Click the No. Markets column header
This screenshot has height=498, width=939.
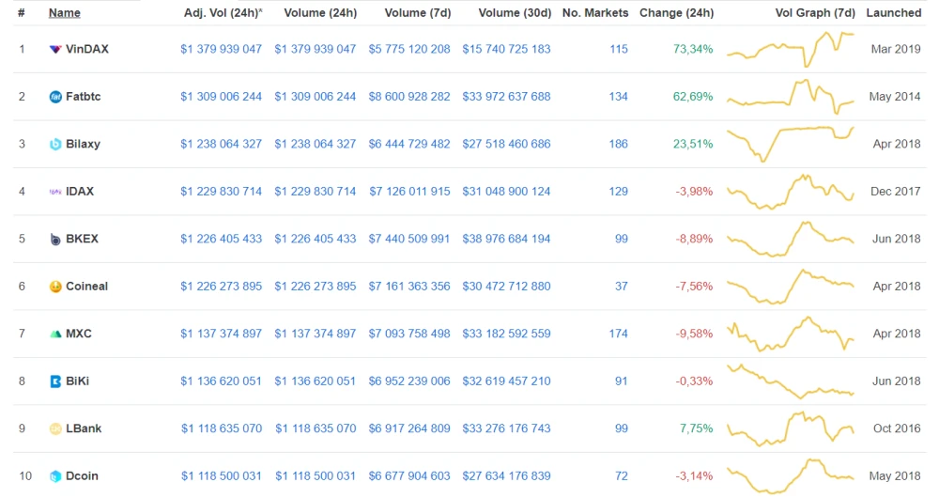click(x=595, y=12)
